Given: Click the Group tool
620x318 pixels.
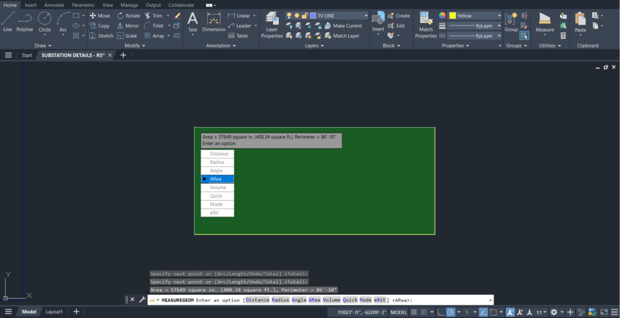Looking at the screenshot, I should (511, 22).
